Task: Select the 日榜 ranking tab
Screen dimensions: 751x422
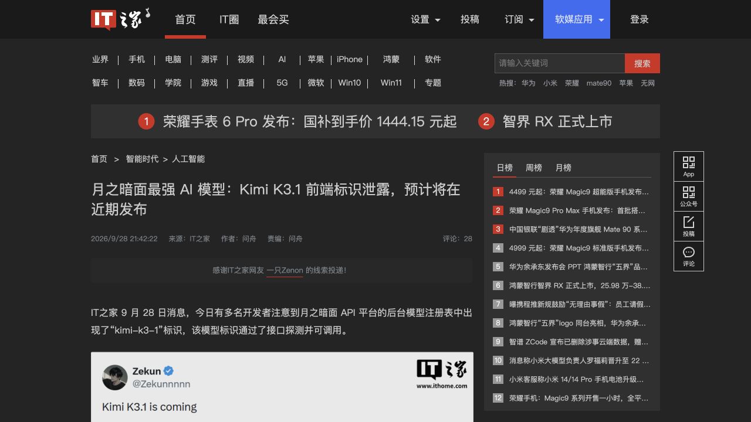Action: coord(505,168)
